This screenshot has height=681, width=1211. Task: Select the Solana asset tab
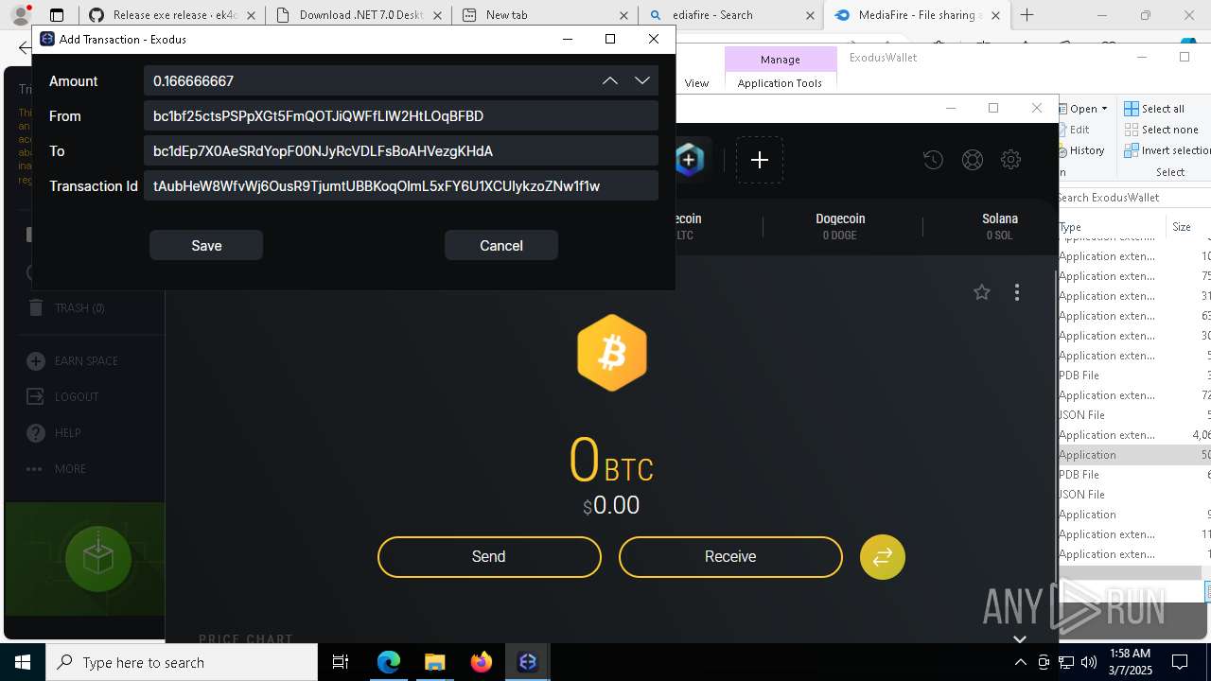(x=1000, y=226)
